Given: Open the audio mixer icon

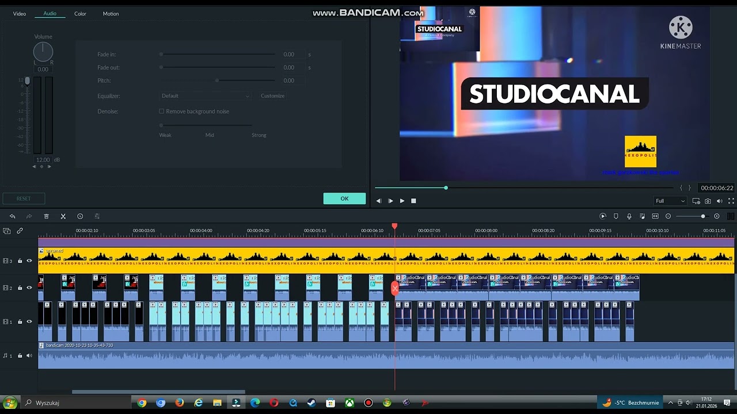Looking at the screenshot, I should (642, 216).
